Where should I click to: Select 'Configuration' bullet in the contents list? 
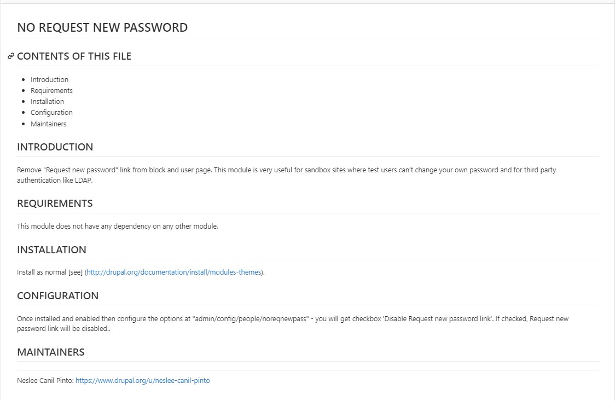click(51, 112)
